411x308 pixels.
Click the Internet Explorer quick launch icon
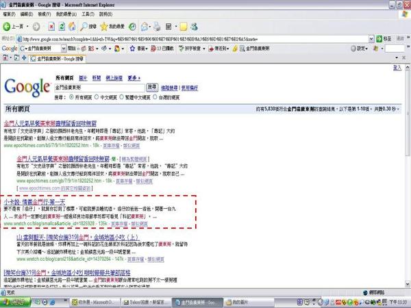(x=52, y=303)
